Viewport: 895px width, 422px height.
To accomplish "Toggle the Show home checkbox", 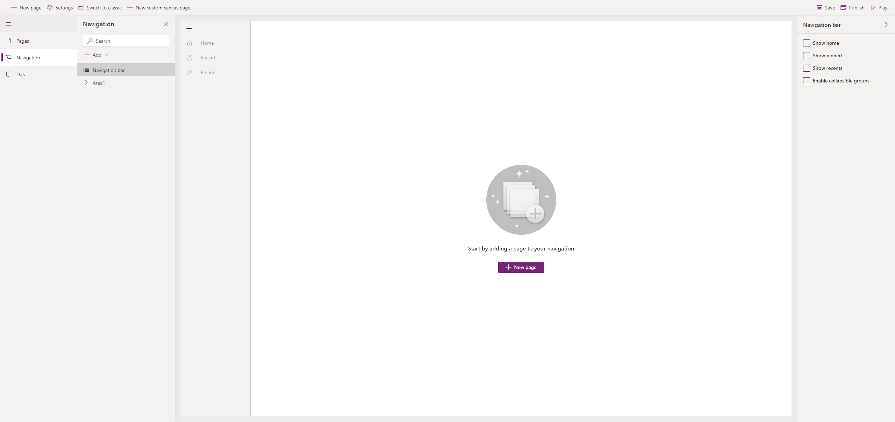I will pos(807,43).
